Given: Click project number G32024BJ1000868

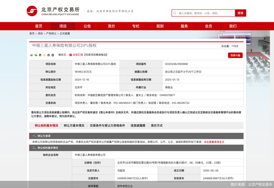Looking at the screenshot, I should tap(176, 64).
